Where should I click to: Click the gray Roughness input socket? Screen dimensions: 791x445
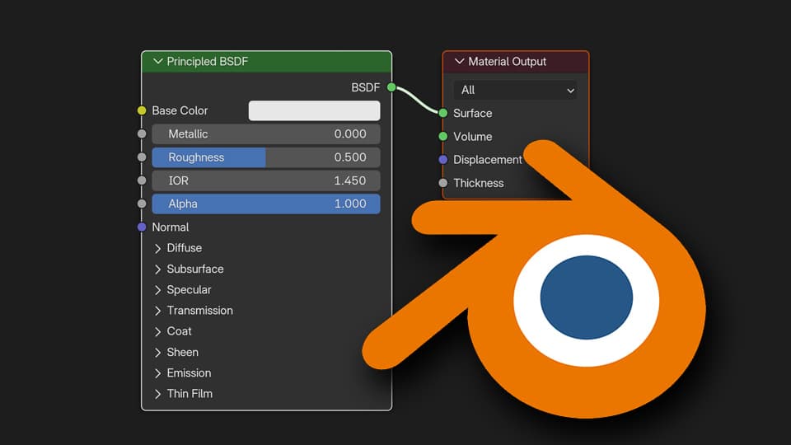pos(142,157)
